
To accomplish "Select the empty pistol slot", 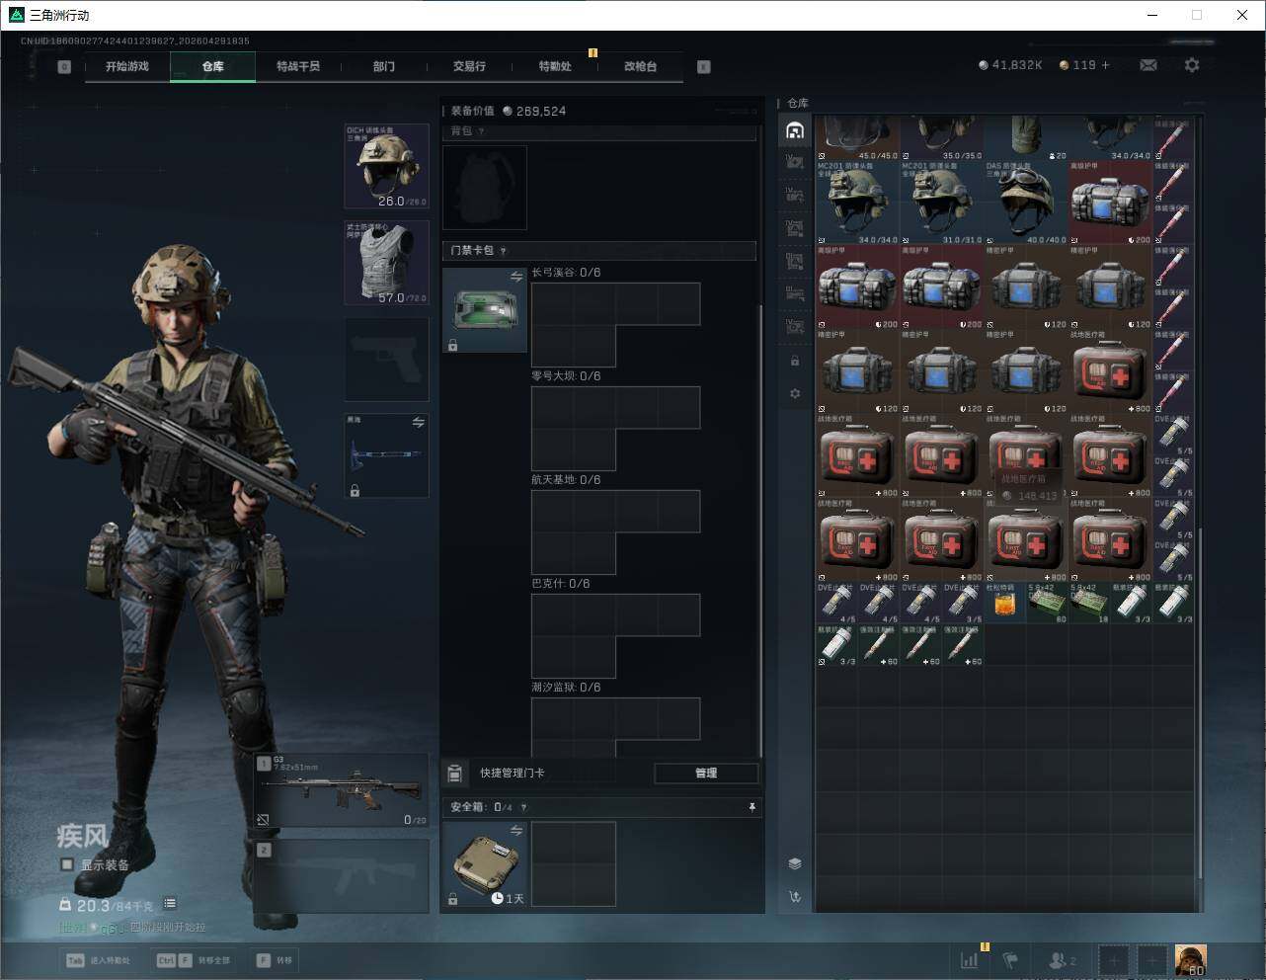I will coord(386,360).
